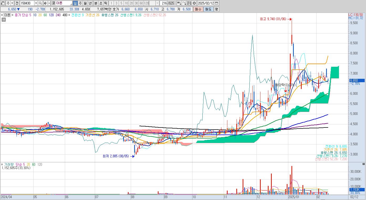Expand the dropdown next to speaker icon

point(49,3)
